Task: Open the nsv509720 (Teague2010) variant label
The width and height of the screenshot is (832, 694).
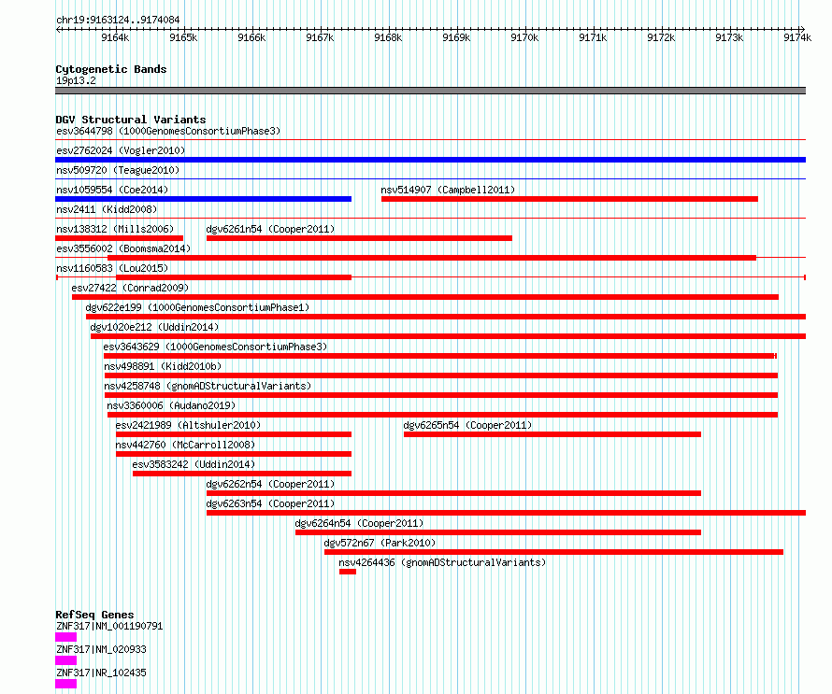Action: 118,170
